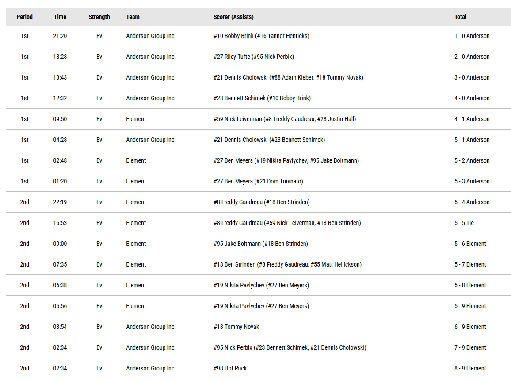Click the 8 - 9 Element total
The height and width of the screenshot is (381, 511).
[x=470, y=368]
